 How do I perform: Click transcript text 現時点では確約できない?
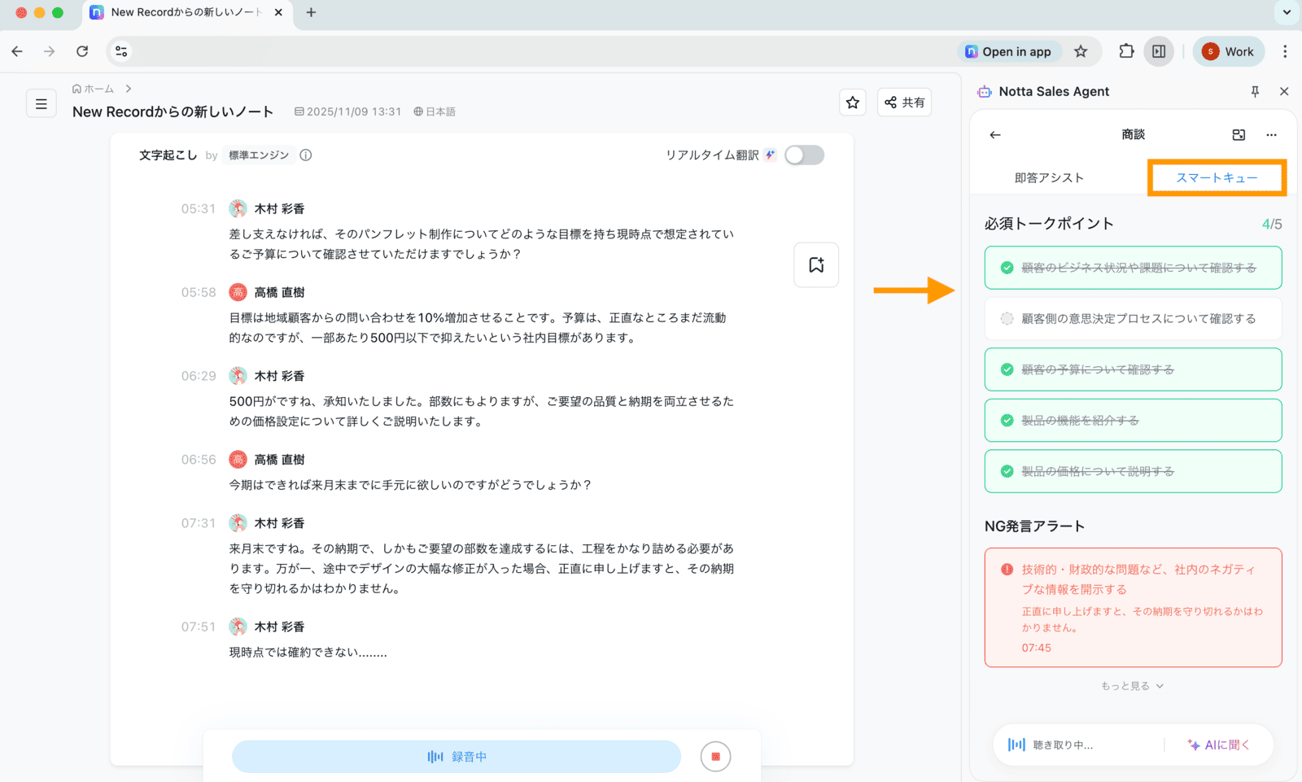pos(308,653)
